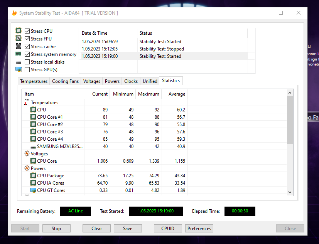Open the CPUID panel button

pos(168,228)
